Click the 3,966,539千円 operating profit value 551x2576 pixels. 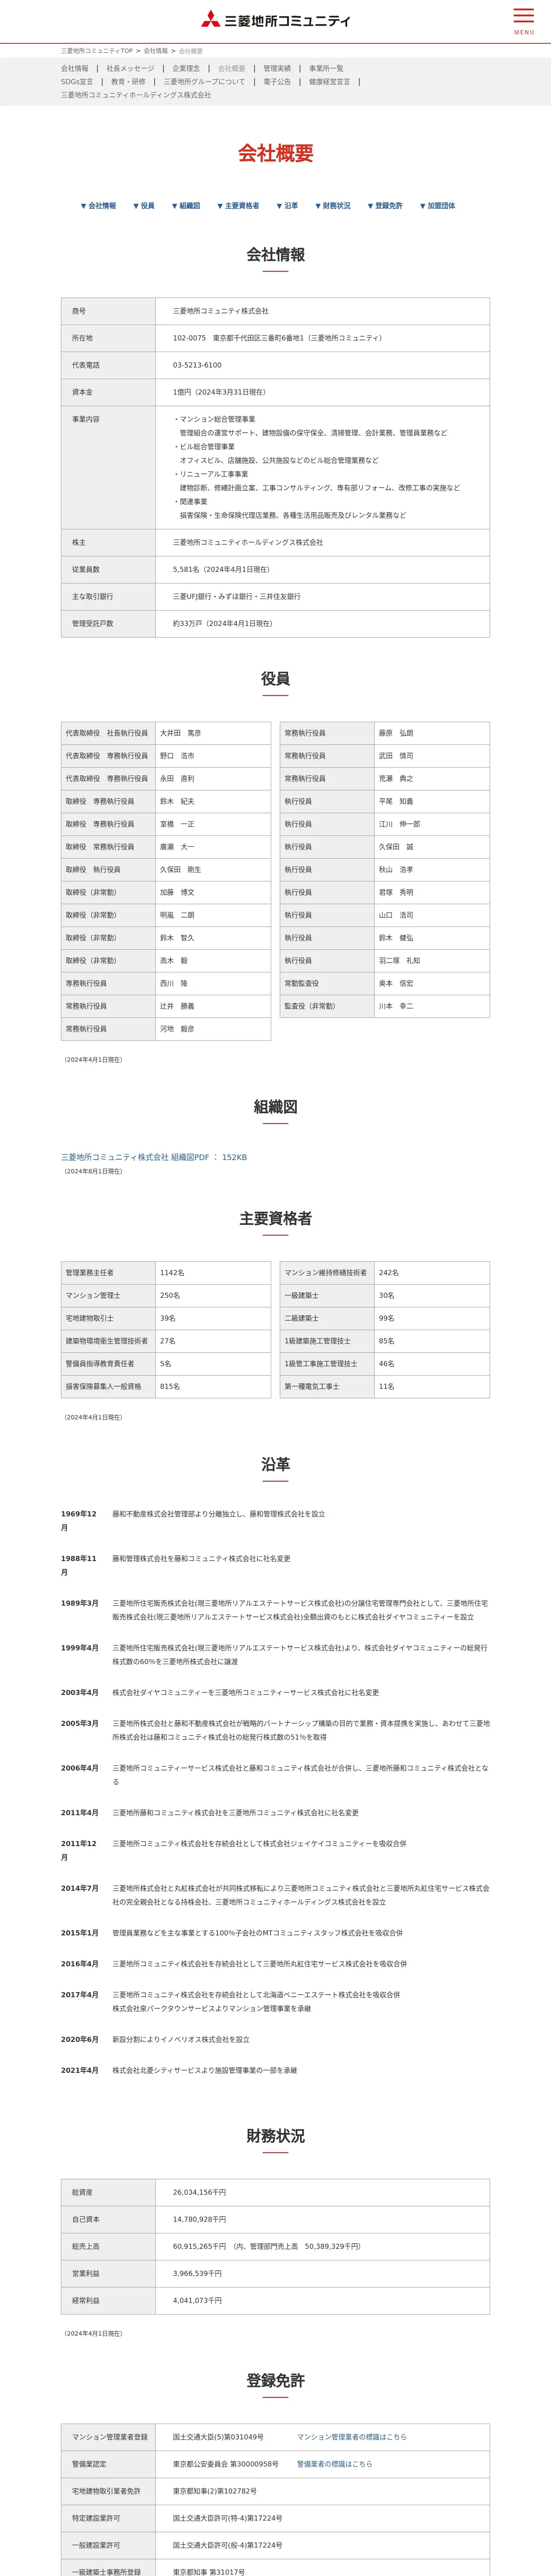[197, 2273]
